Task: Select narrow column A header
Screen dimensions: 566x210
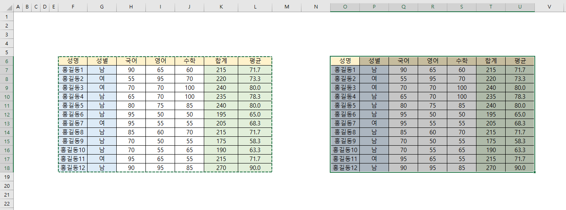Action: coord(18,6)
